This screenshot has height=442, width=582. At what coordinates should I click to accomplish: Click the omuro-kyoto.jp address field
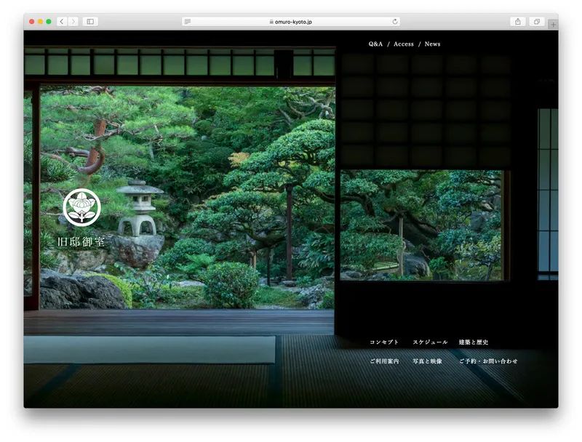[x=291, y=22]
